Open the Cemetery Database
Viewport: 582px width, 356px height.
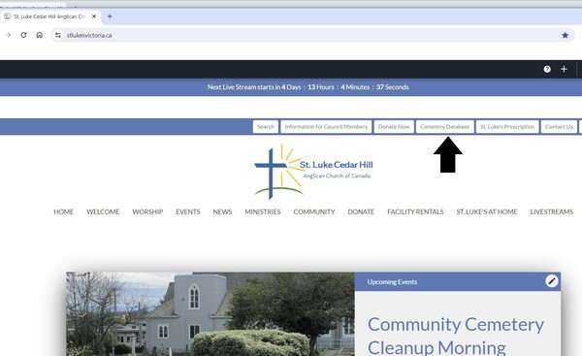tap(444, 126)
